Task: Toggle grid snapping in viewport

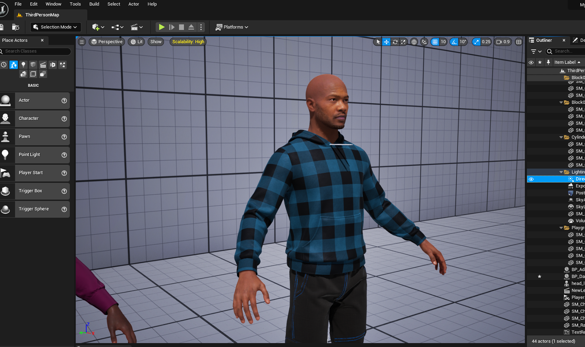Action: (x=435, y=42)
